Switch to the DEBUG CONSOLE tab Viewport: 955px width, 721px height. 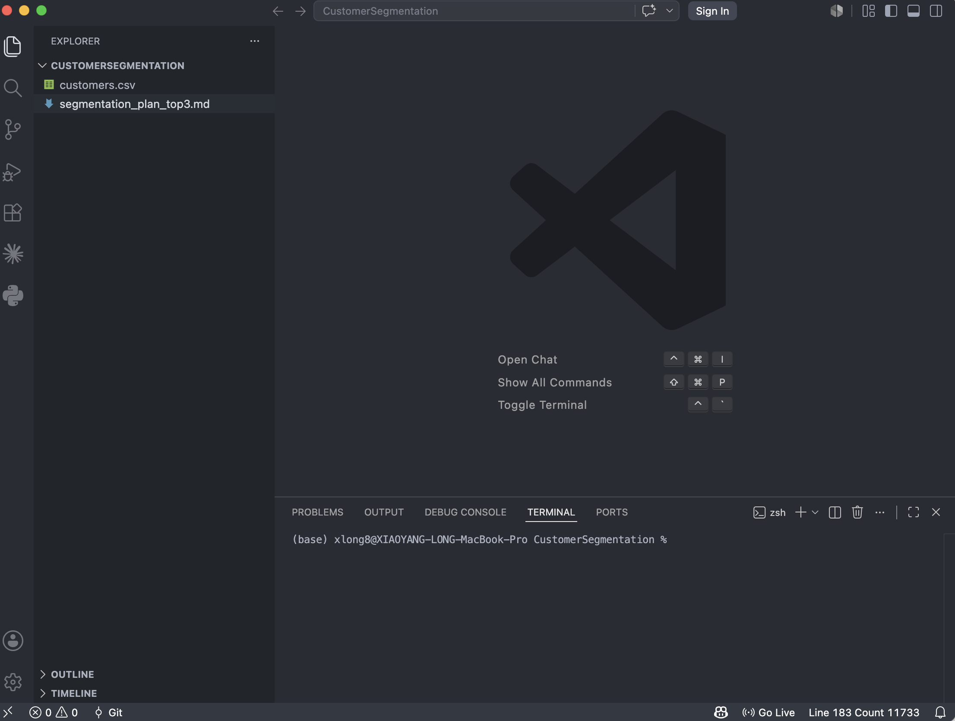coord(465,512)
